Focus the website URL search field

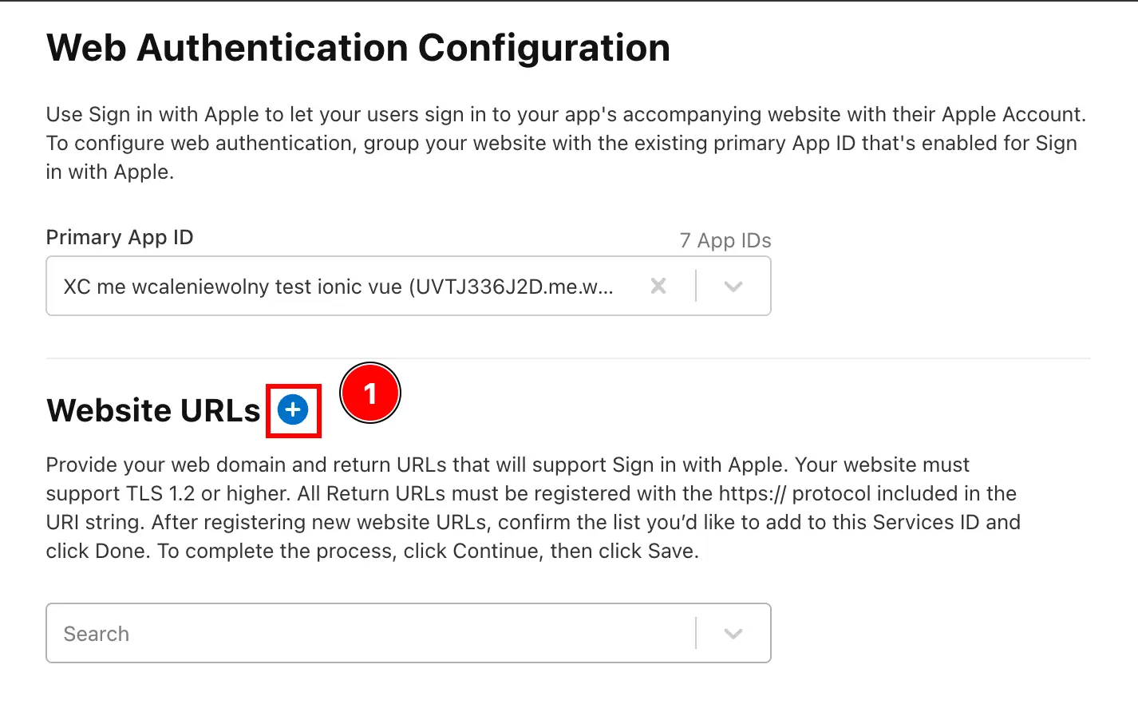tap(319, 633)
